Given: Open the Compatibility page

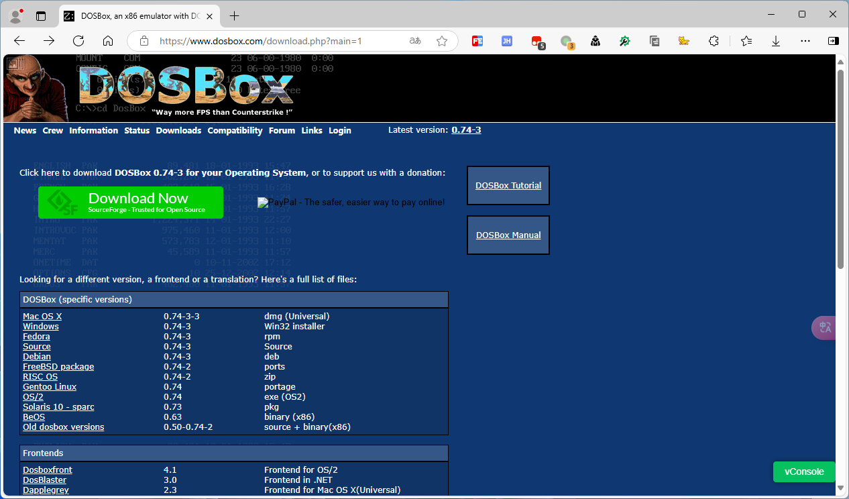Looking at the screenshot, I should (x=235, y=131).
